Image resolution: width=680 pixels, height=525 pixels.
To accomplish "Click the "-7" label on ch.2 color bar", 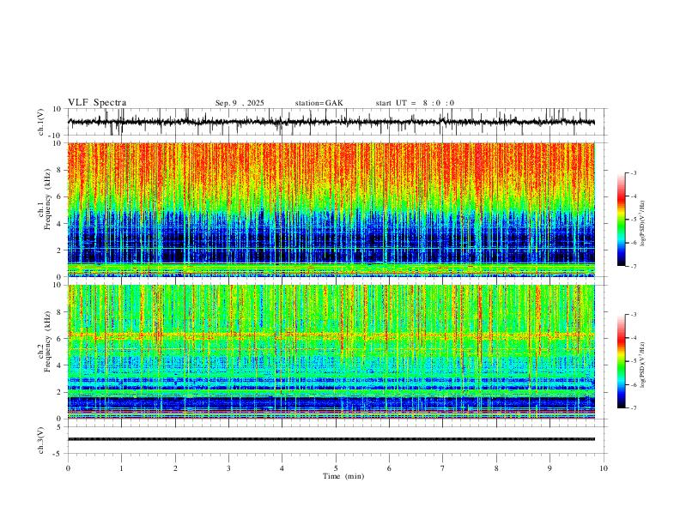I will point(634,408).
